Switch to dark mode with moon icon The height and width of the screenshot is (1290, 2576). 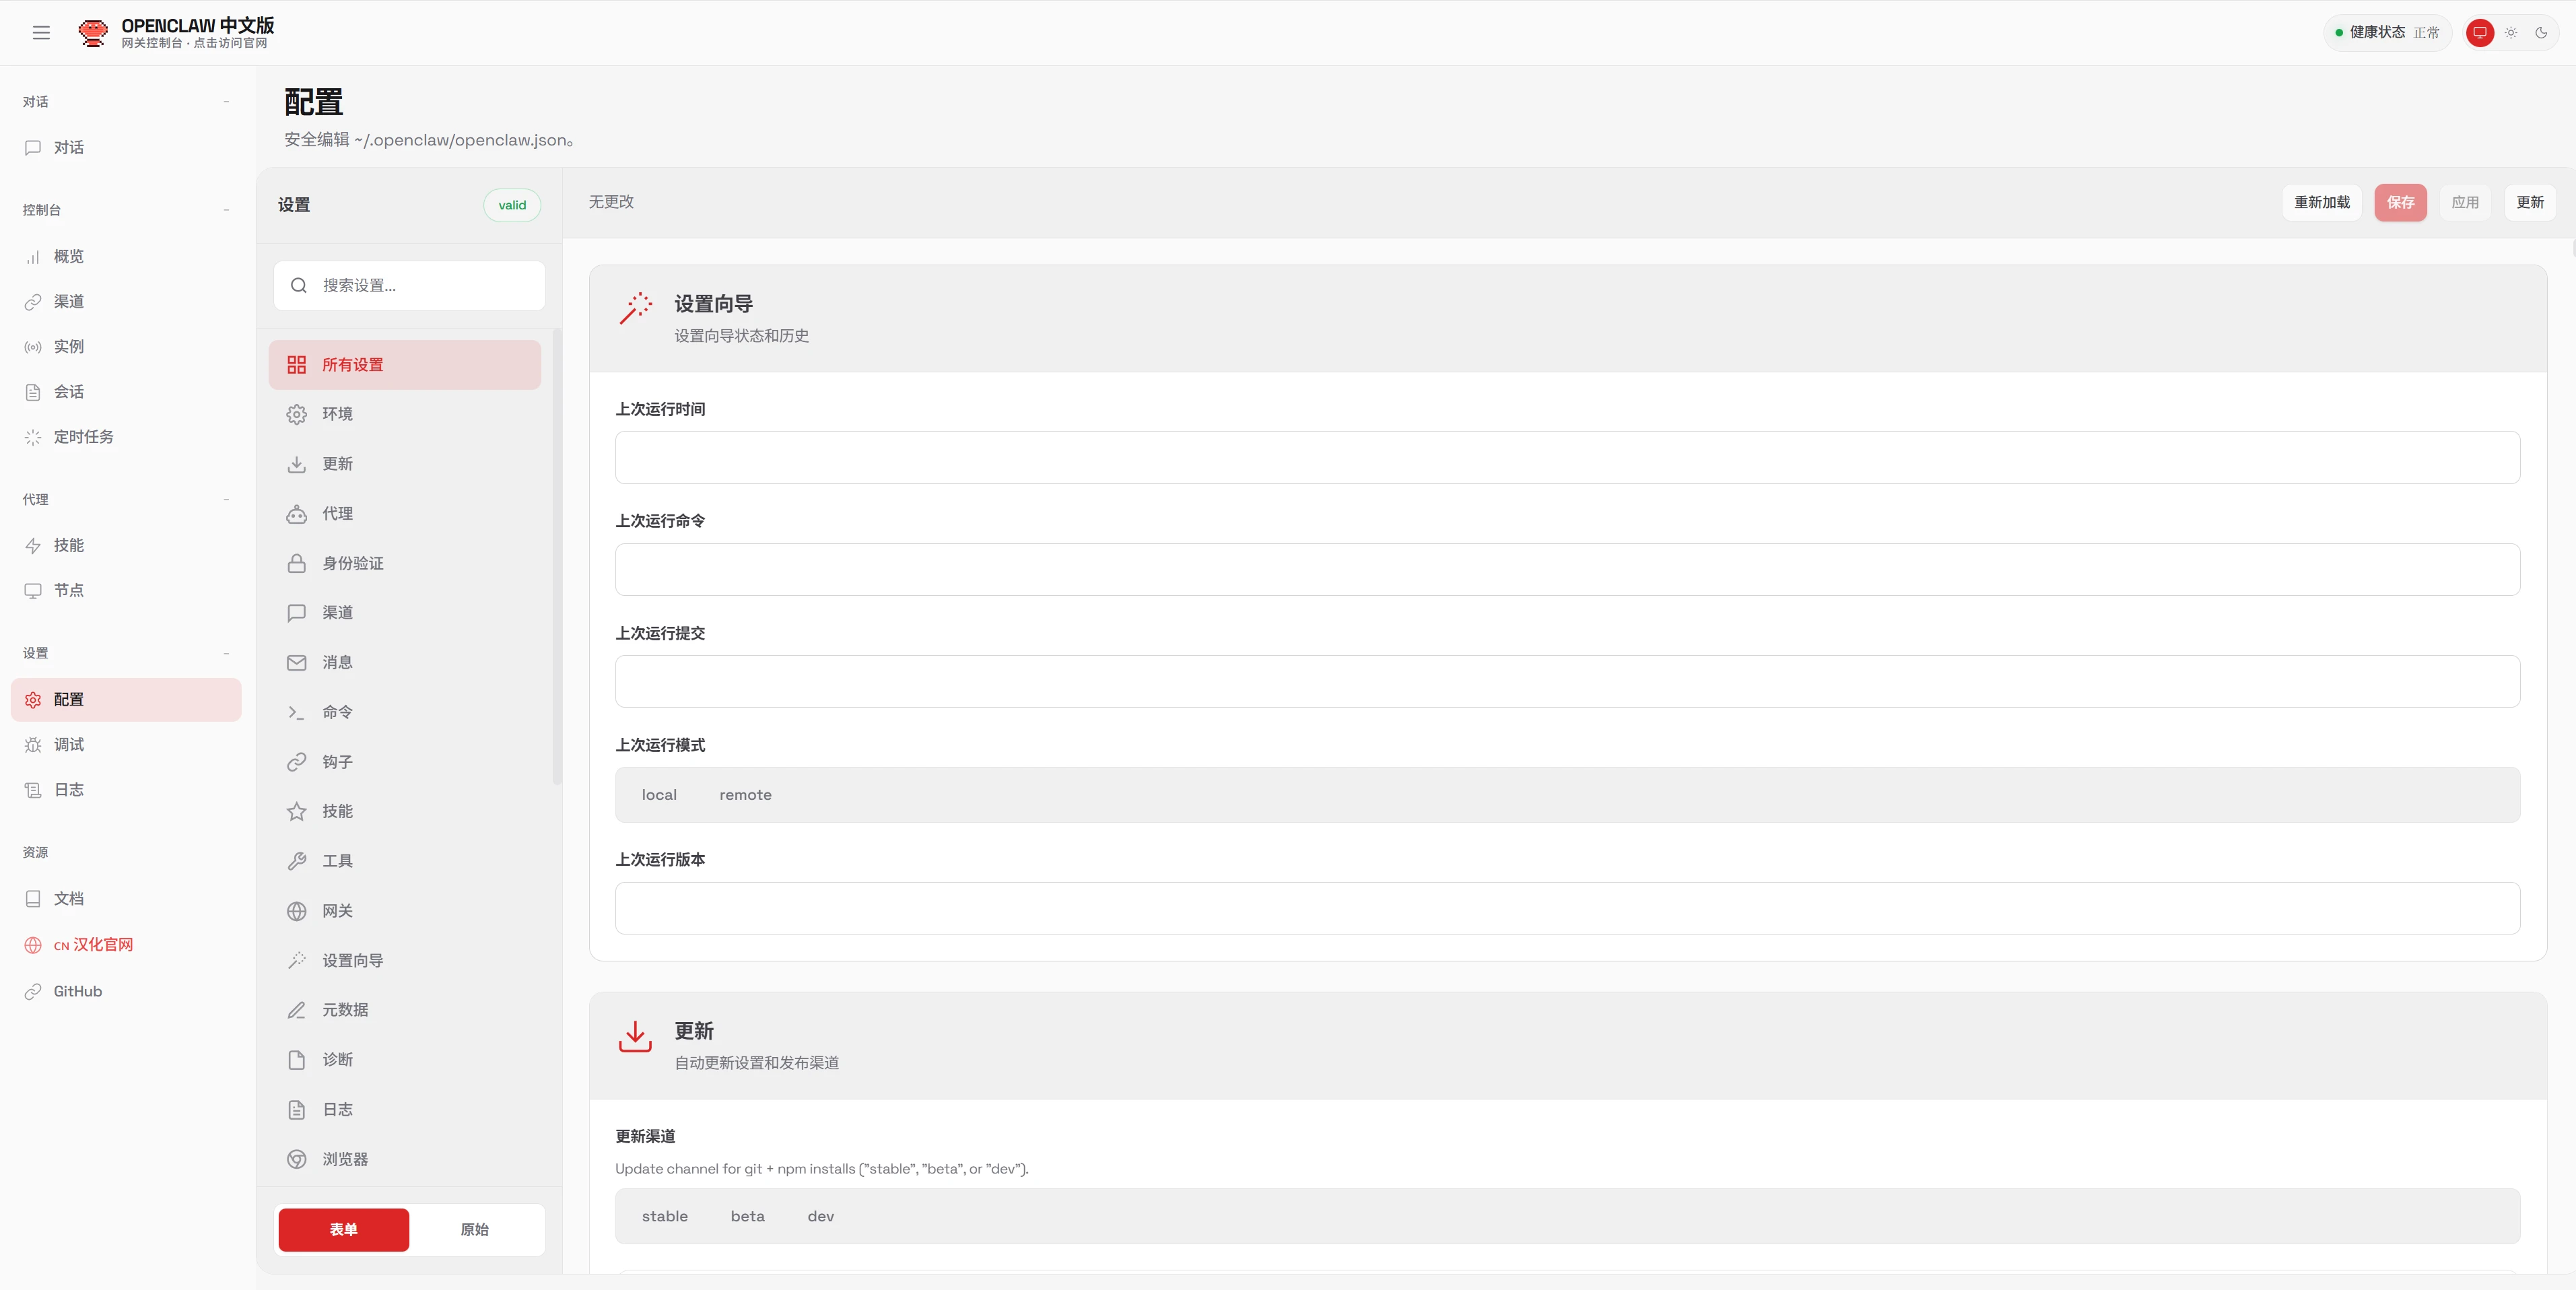pyautogui.click(x=2541, y=32)
